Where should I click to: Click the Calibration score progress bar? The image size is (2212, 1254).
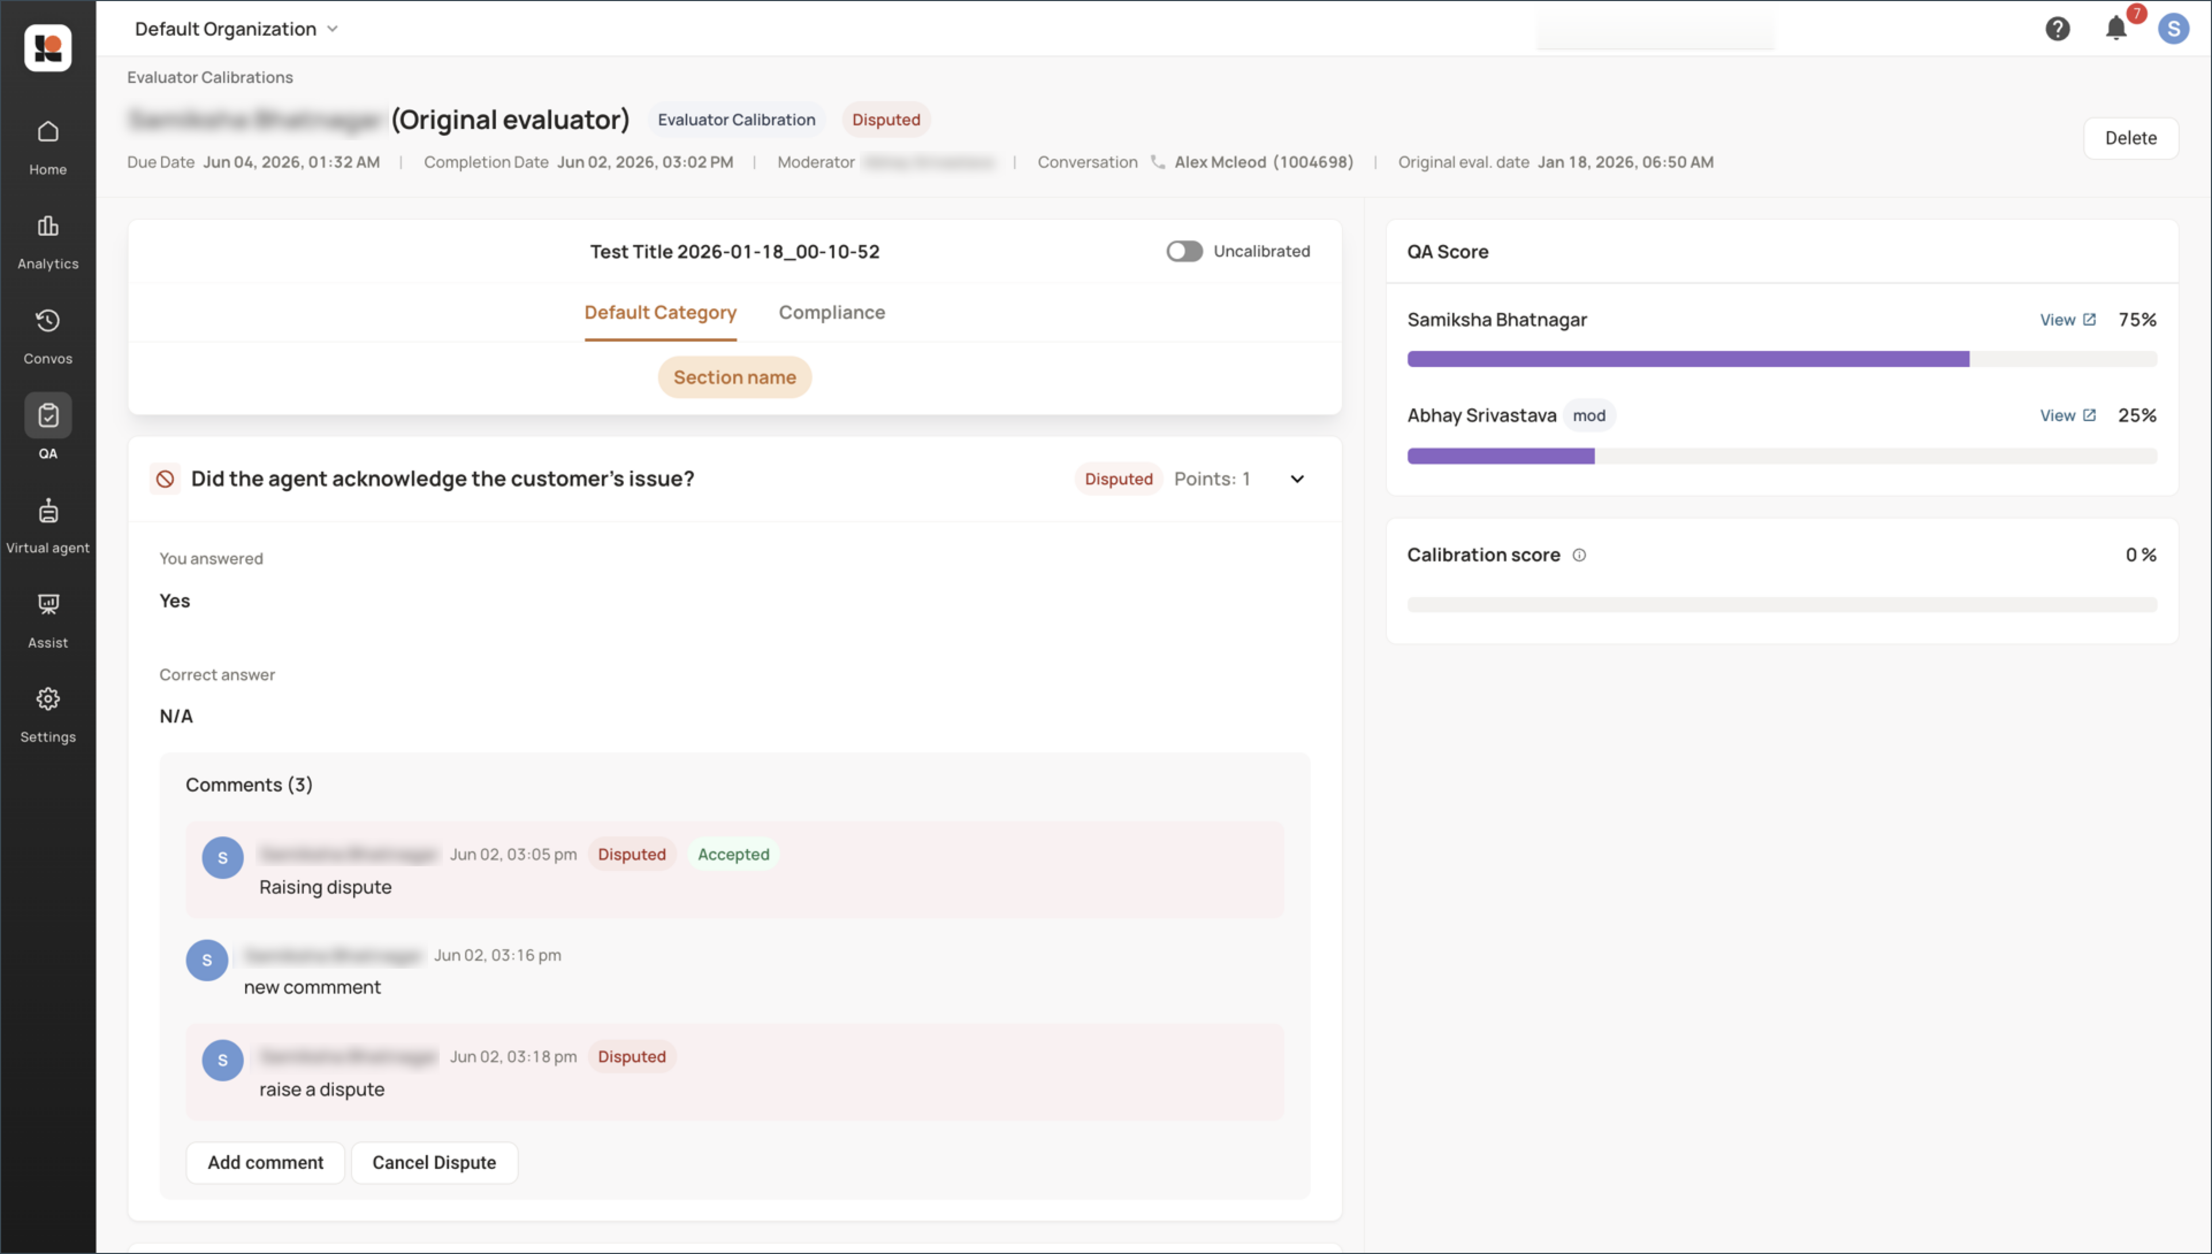[1782, 605]
